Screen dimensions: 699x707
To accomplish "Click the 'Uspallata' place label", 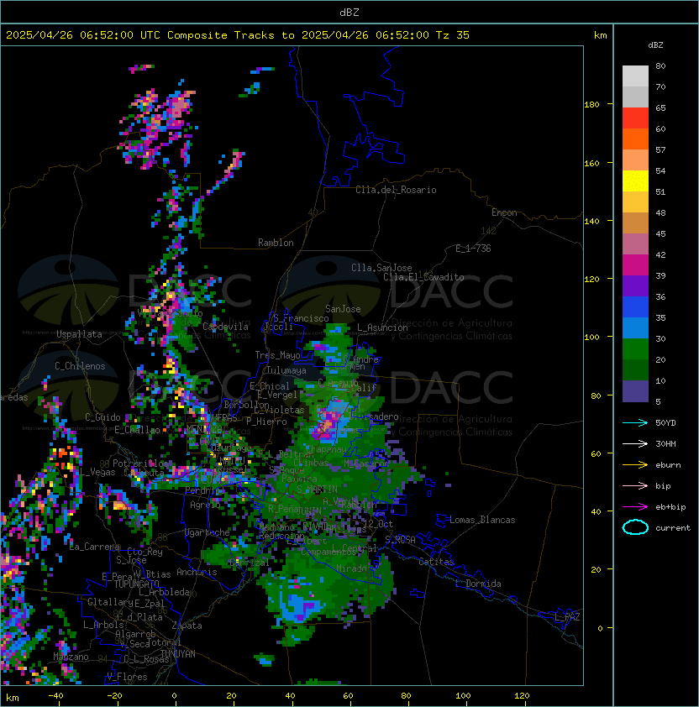I will [x=79, y=334].
